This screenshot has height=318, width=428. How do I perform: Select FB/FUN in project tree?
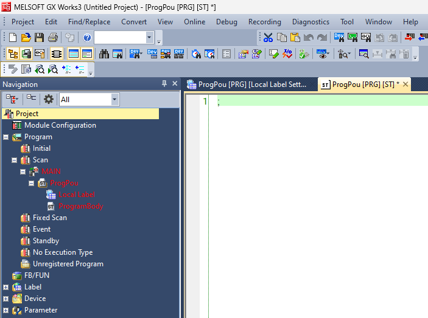tap(37, 275)
